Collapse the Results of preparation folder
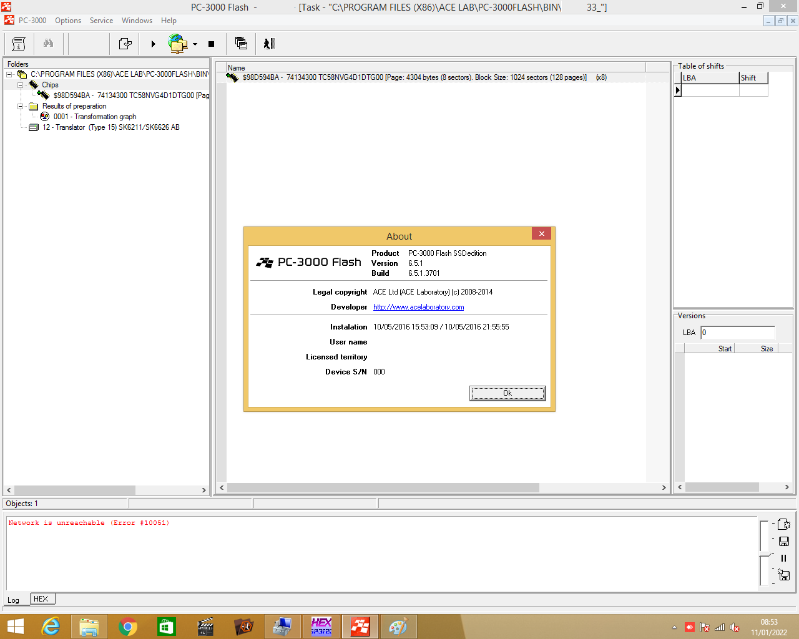 pos(21,106)
